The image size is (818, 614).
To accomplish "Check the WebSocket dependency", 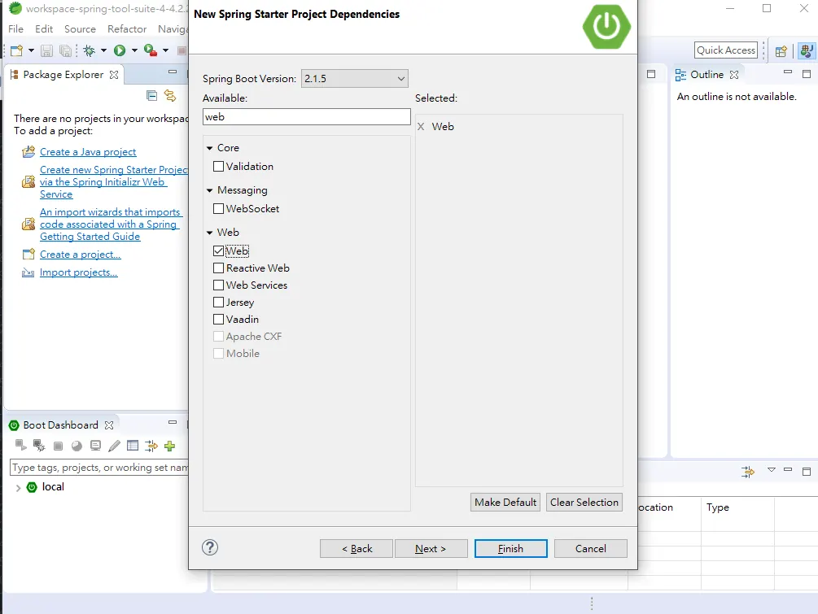I will pyautogui.click(x=219, y=208).
